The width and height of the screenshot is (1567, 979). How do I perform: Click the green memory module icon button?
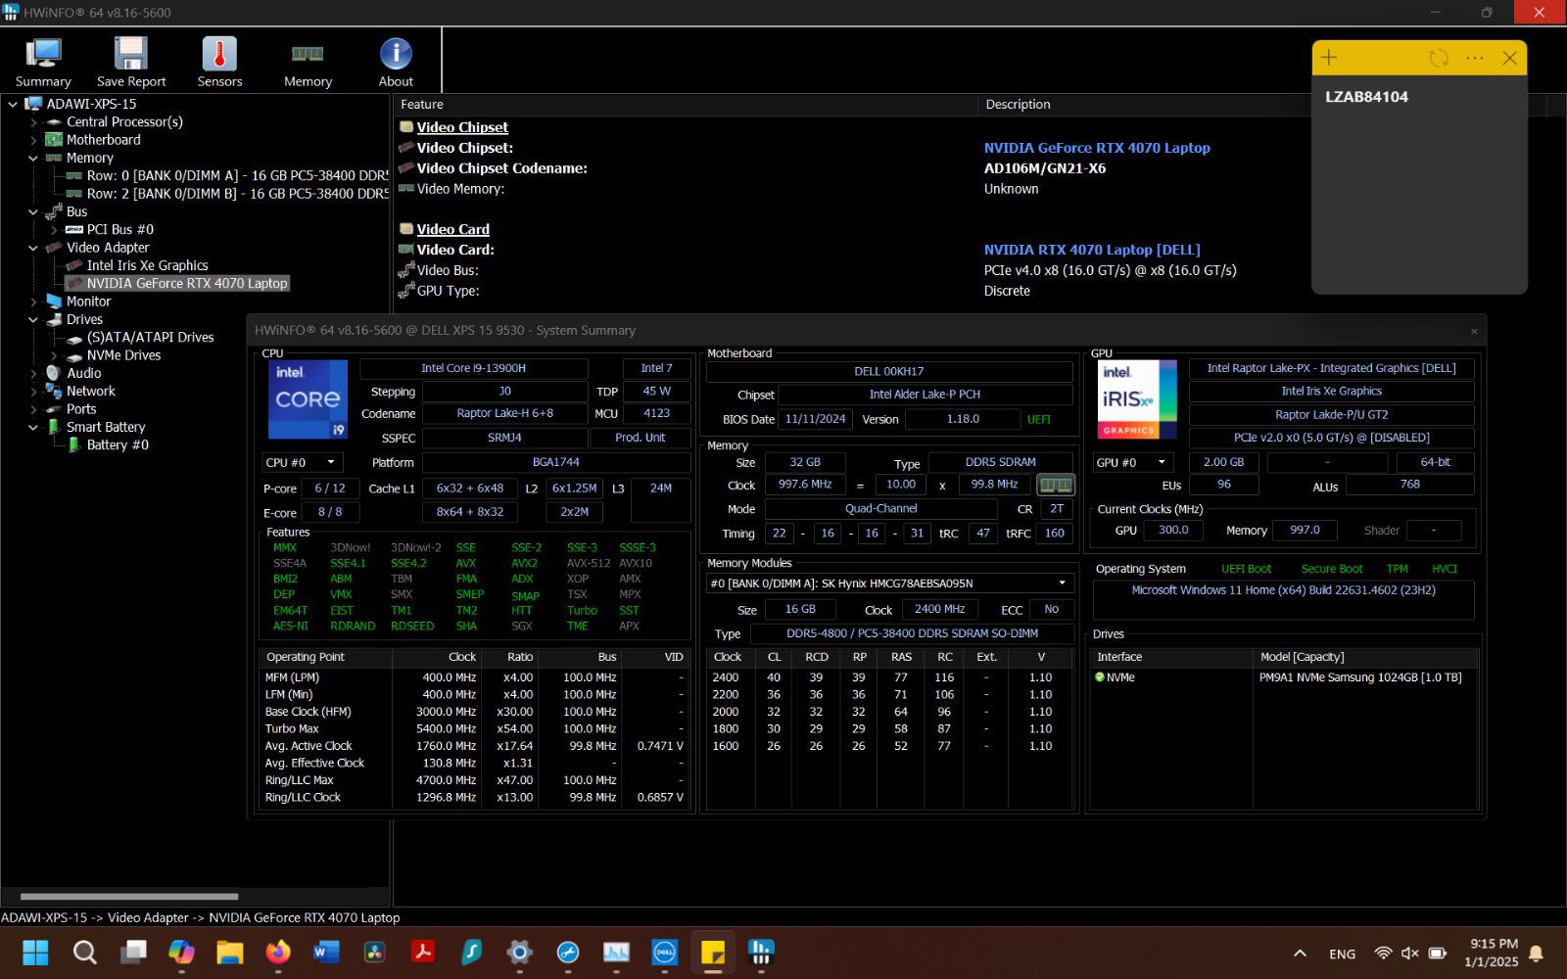(x=1055, y=485)
